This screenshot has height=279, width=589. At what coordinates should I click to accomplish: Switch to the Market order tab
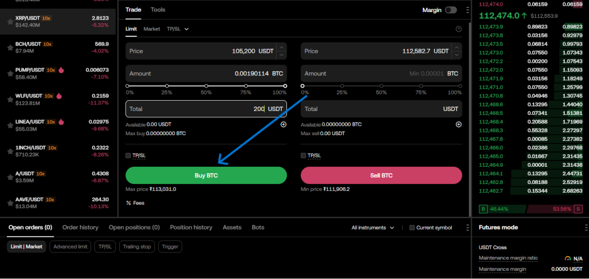tap(152, 29)
